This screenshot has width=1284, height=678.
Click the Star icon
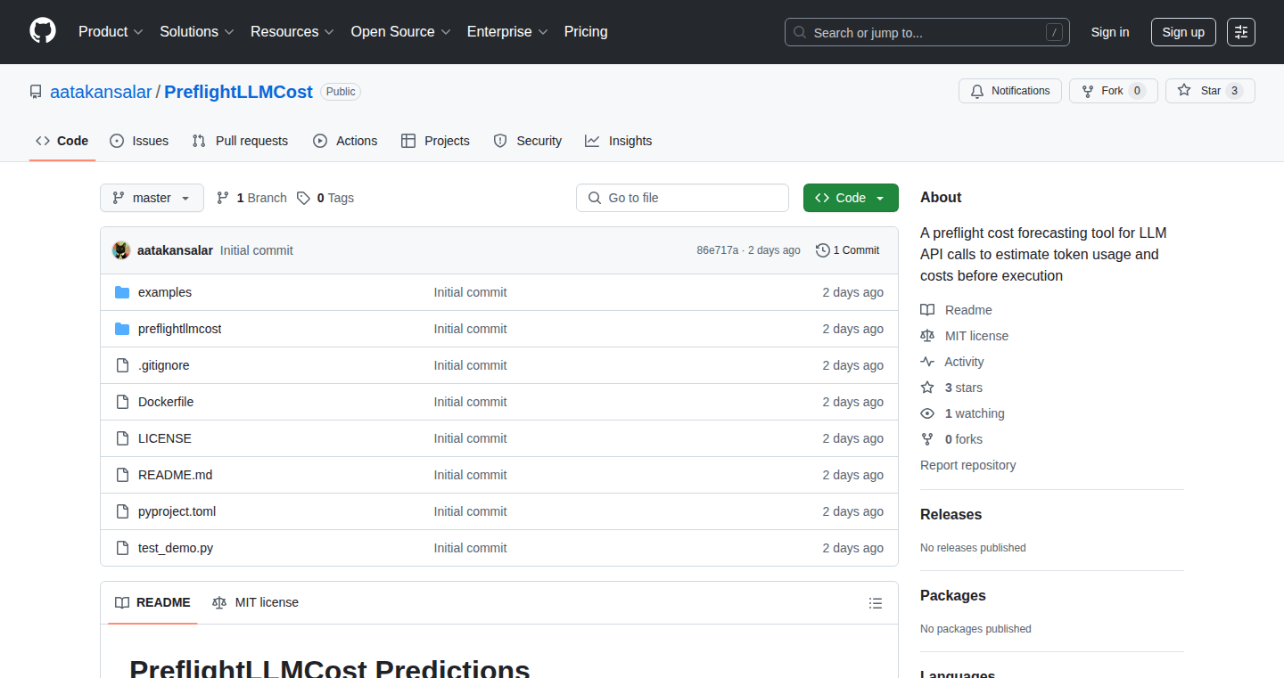tap(1184, 91)
